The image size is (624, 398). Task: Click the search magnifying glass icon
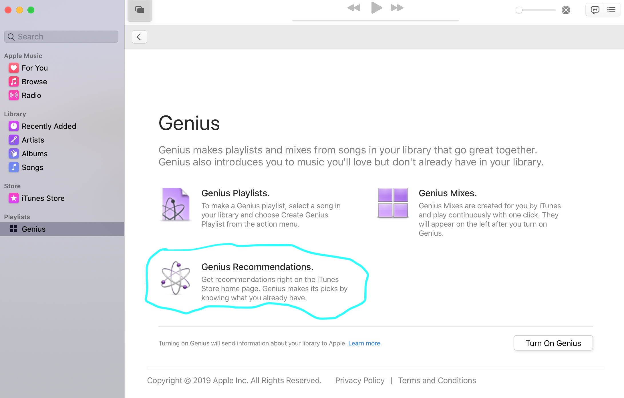[x=11, y=37]
